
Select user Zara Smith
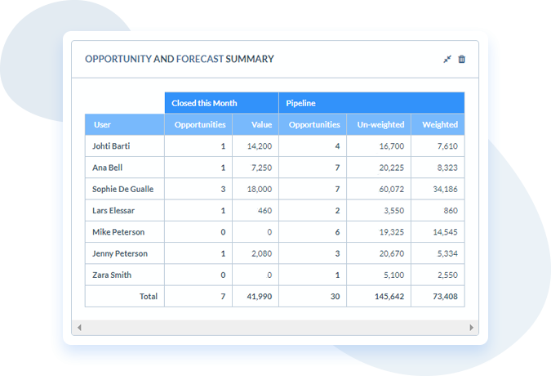click(112, 275)
